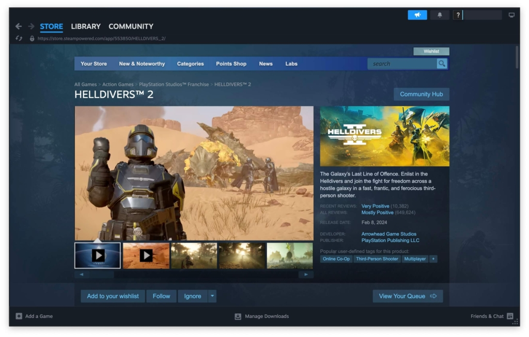The image size is (529, 337).
Task: Click the Wishlist button at the top
Action: [431, 51]
